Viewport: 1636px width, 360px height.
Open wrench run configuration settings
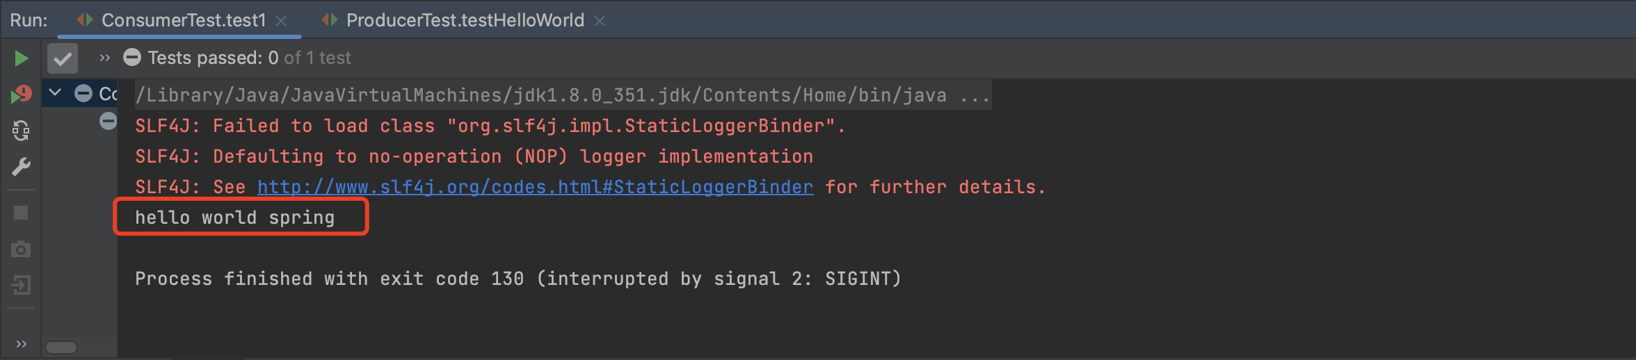click(x=22, y=167)
